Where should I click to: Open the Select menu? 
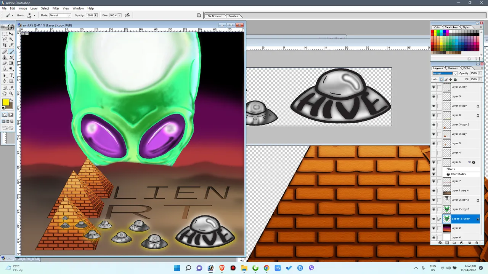45,8
